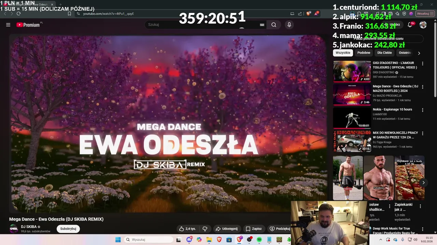The image size is (437, 245).
Task: Click the cast screen icon in the address bar
Action: (292, 14)
